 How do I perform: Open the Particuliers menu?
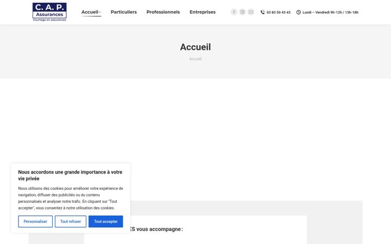click(x=124, y=12)
